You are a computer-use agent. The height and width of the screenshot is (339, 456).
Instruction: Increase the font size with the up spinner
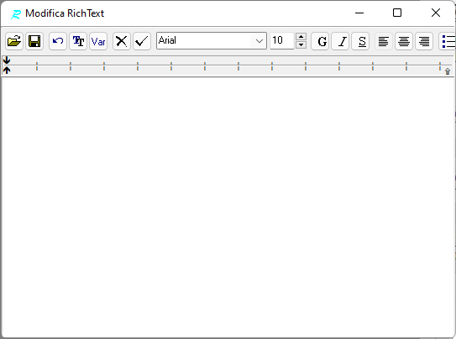click(301, 37)
